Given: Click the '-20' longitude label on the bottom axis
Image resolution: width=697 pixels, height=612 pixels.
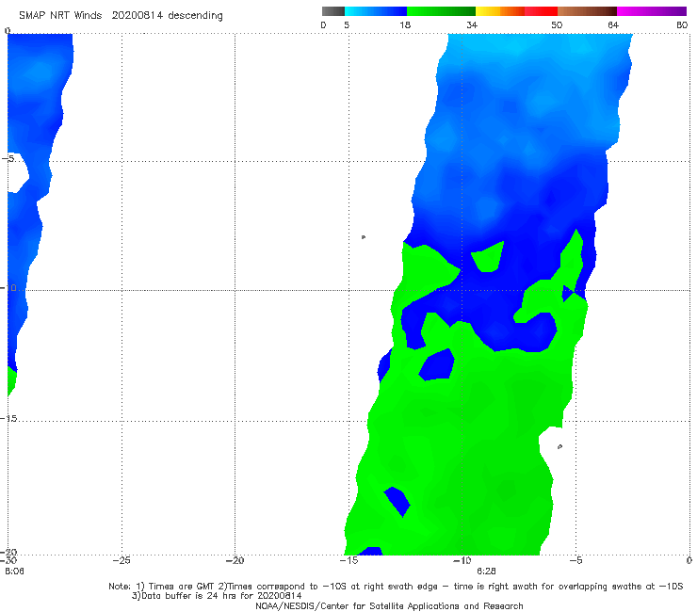Looking at the screenshot, I should pyautogui.click(x=235, y=560).
